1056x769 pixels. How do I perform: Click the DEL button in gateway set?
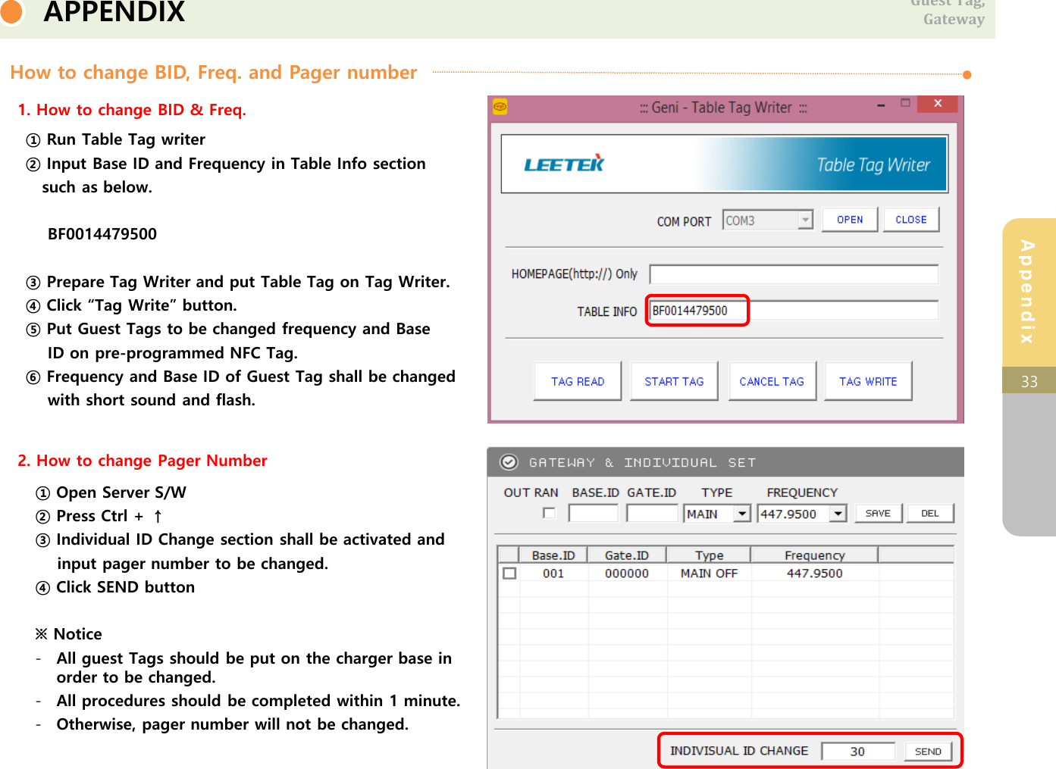click(x=930, y=513)
